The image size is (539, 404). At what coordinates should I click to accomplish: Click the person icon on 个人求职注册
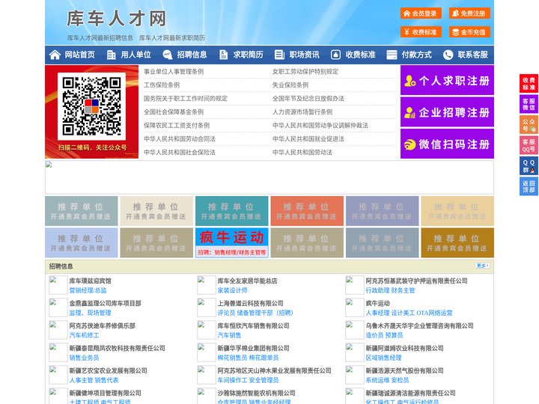pos(409,81)
